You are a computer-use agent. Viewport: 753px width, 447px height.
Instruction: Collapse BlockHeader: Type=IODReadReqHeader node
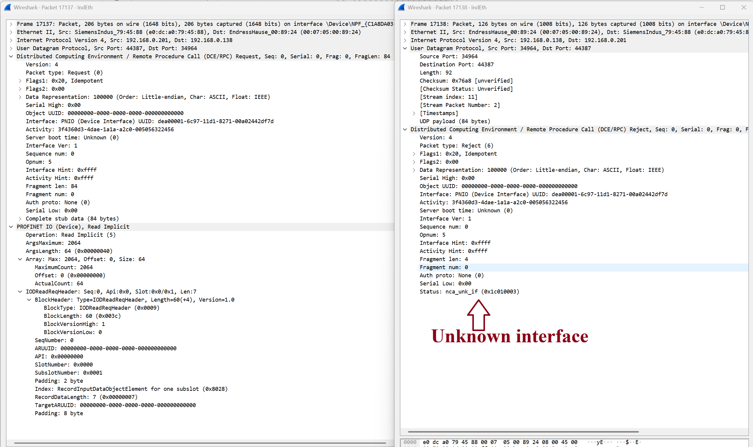pyautogui.click(x=29, y=300)
